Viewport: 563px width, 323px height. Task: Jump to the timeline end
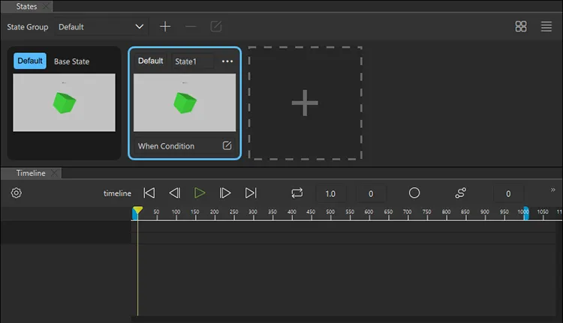251,193
